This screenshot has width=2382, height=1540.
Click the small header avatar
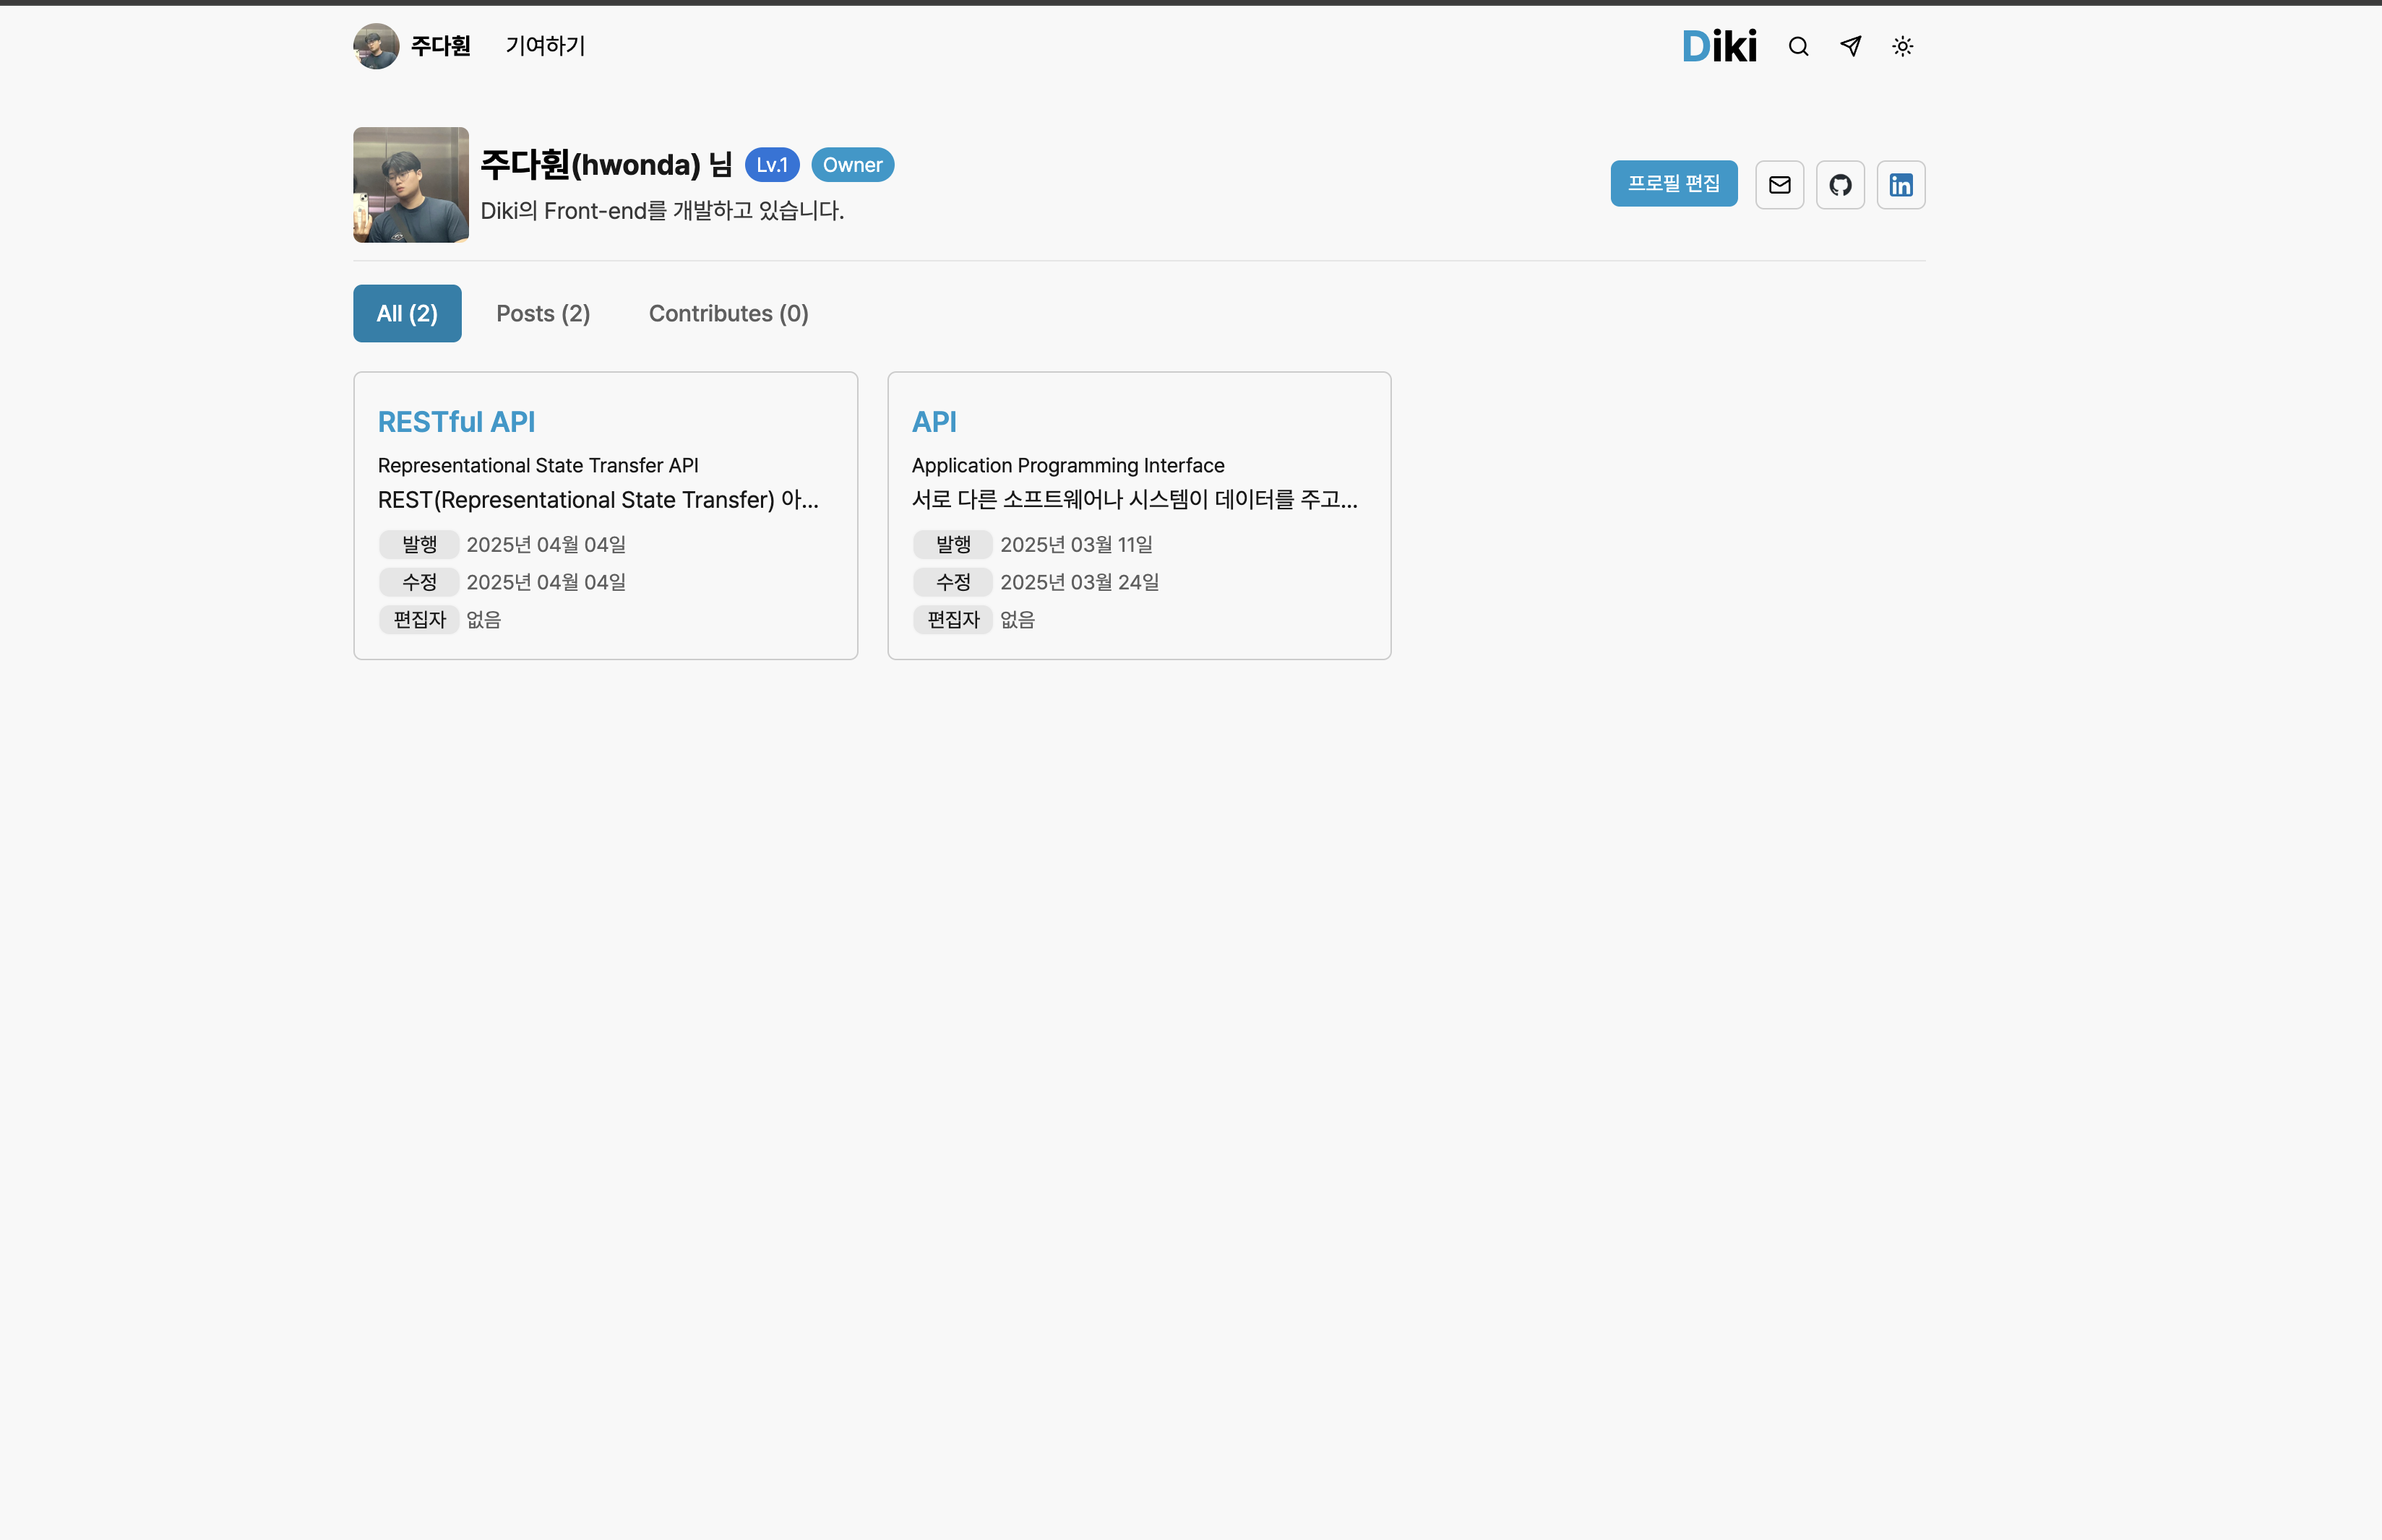click(x=376, y=46)
